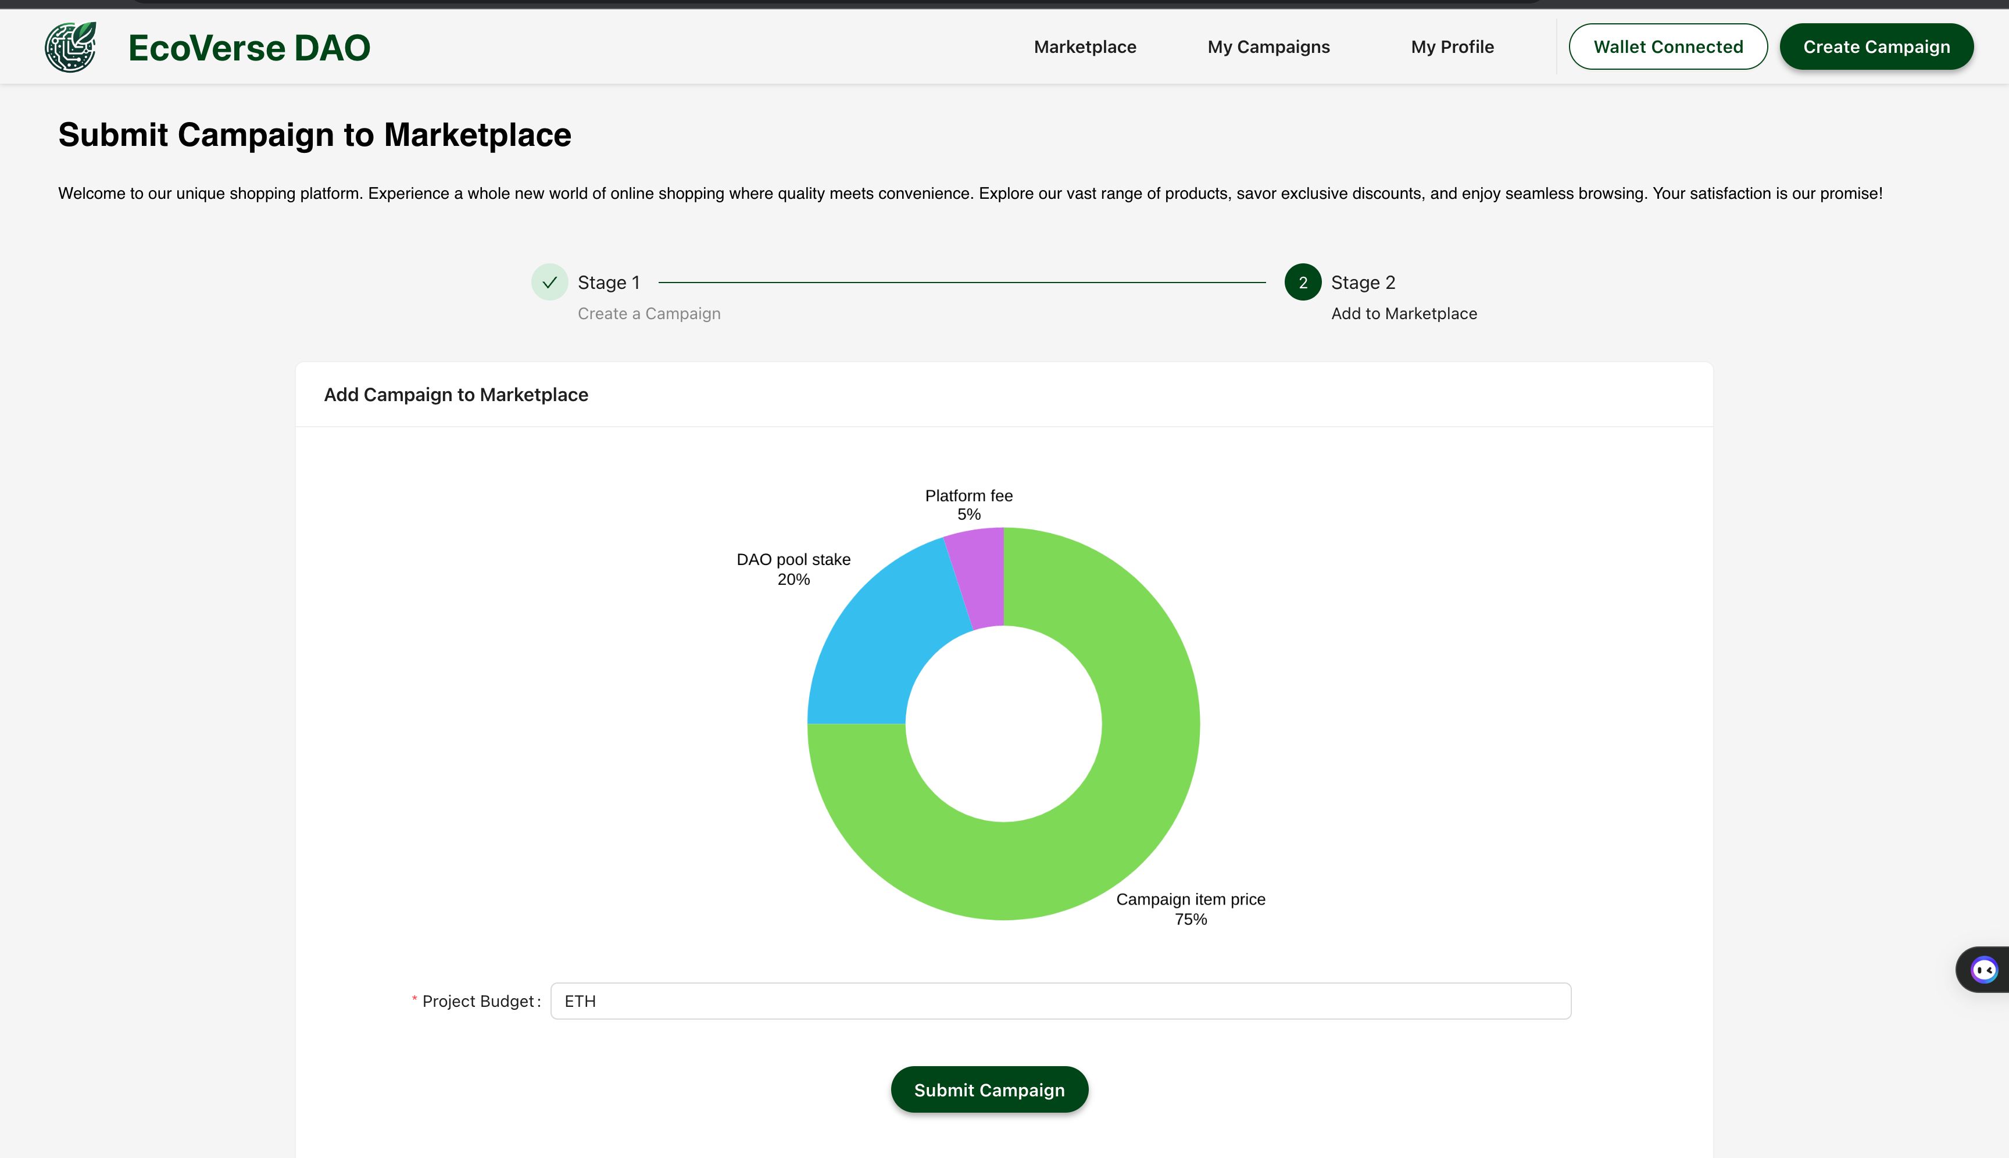2009x1158 pixels.
Task: Click the Wallet Connected button
Action: click(x=1668, y=47)
